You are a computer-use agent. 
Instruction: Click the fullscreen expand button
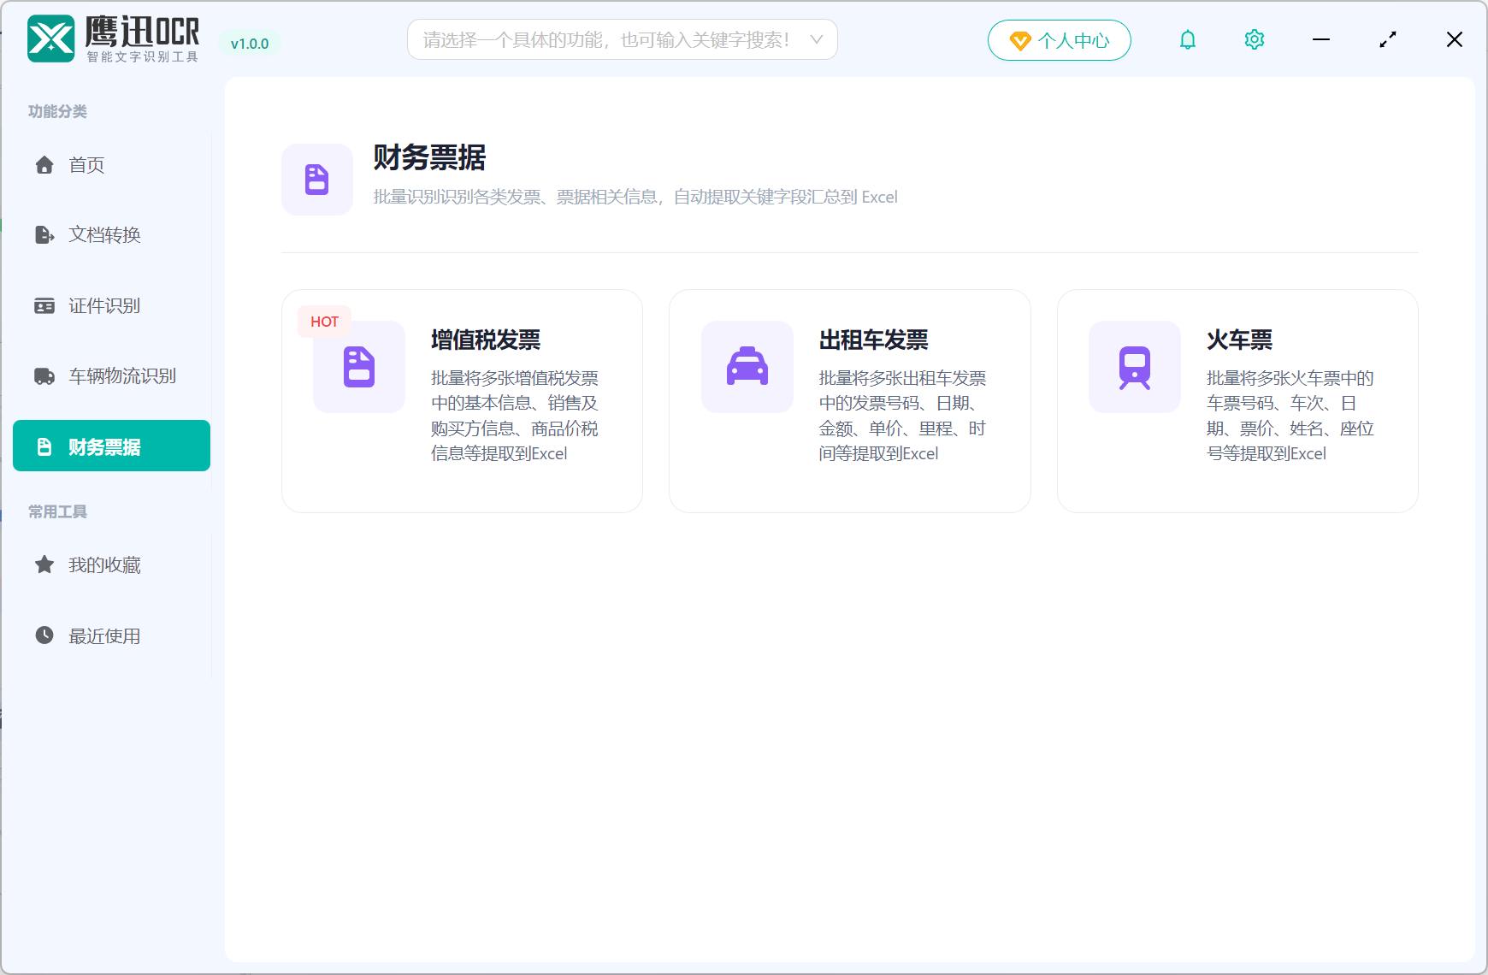[1387, 38]
